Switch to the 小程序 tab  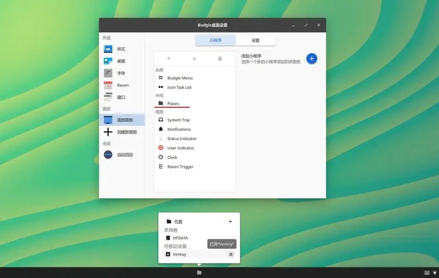215,40
